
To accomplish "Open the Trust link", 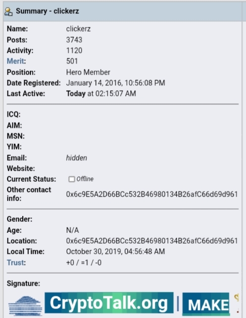I will point(15,262).
